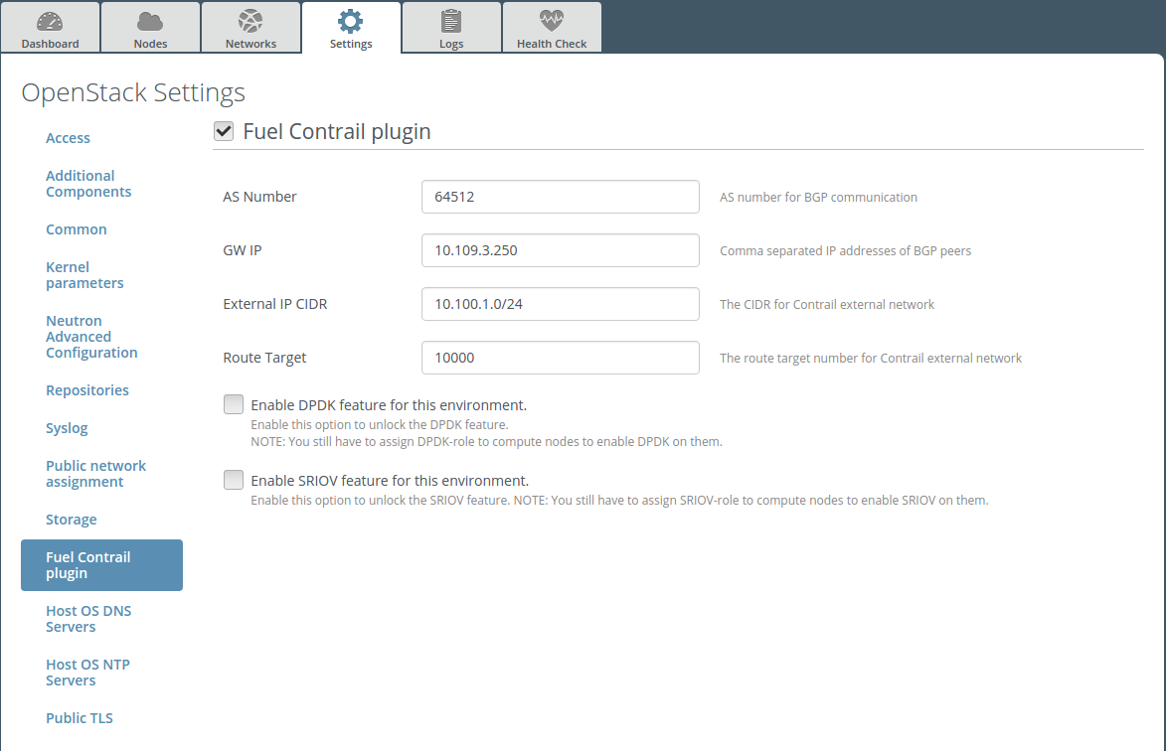Click the DPDK-role NOTE help text
Screen dimensions: 1166x751
pos(486,442)
